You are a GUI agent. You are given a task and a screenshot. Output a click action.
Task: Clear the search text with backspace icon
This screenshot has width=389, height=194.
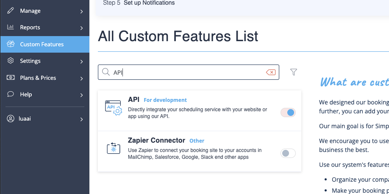tap(271, 72)
